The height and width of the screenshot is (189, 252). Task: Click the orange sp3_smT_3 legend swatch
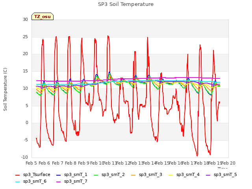pos(133,175)
